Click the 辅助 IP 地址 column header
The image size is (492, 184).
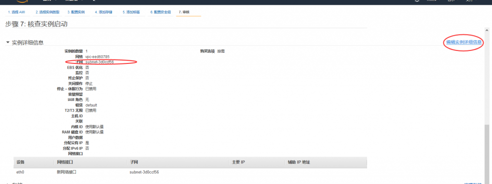(299, 162)
